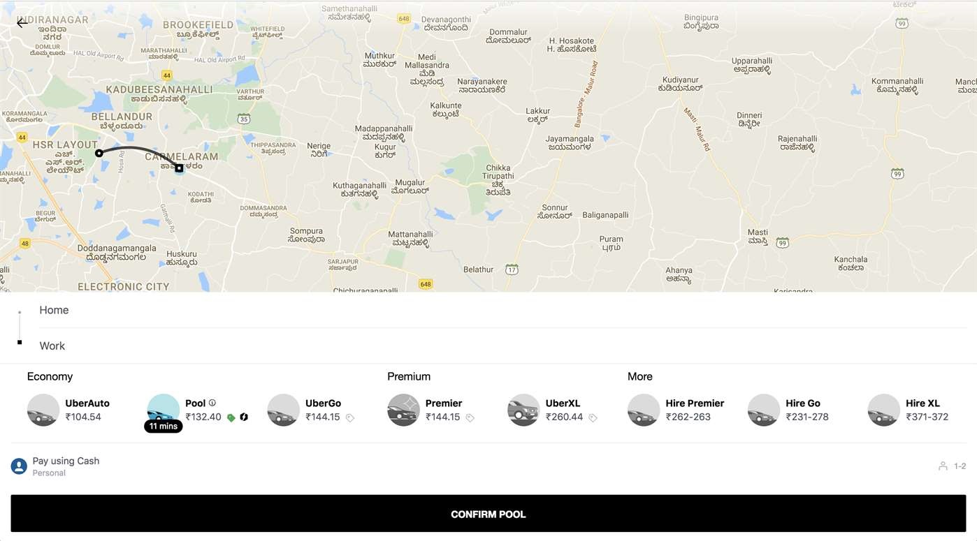Image resolution: width=977 pixels, height=541 pixels.
Task: Open Pool info icon
Action: [x=212, y=403]
